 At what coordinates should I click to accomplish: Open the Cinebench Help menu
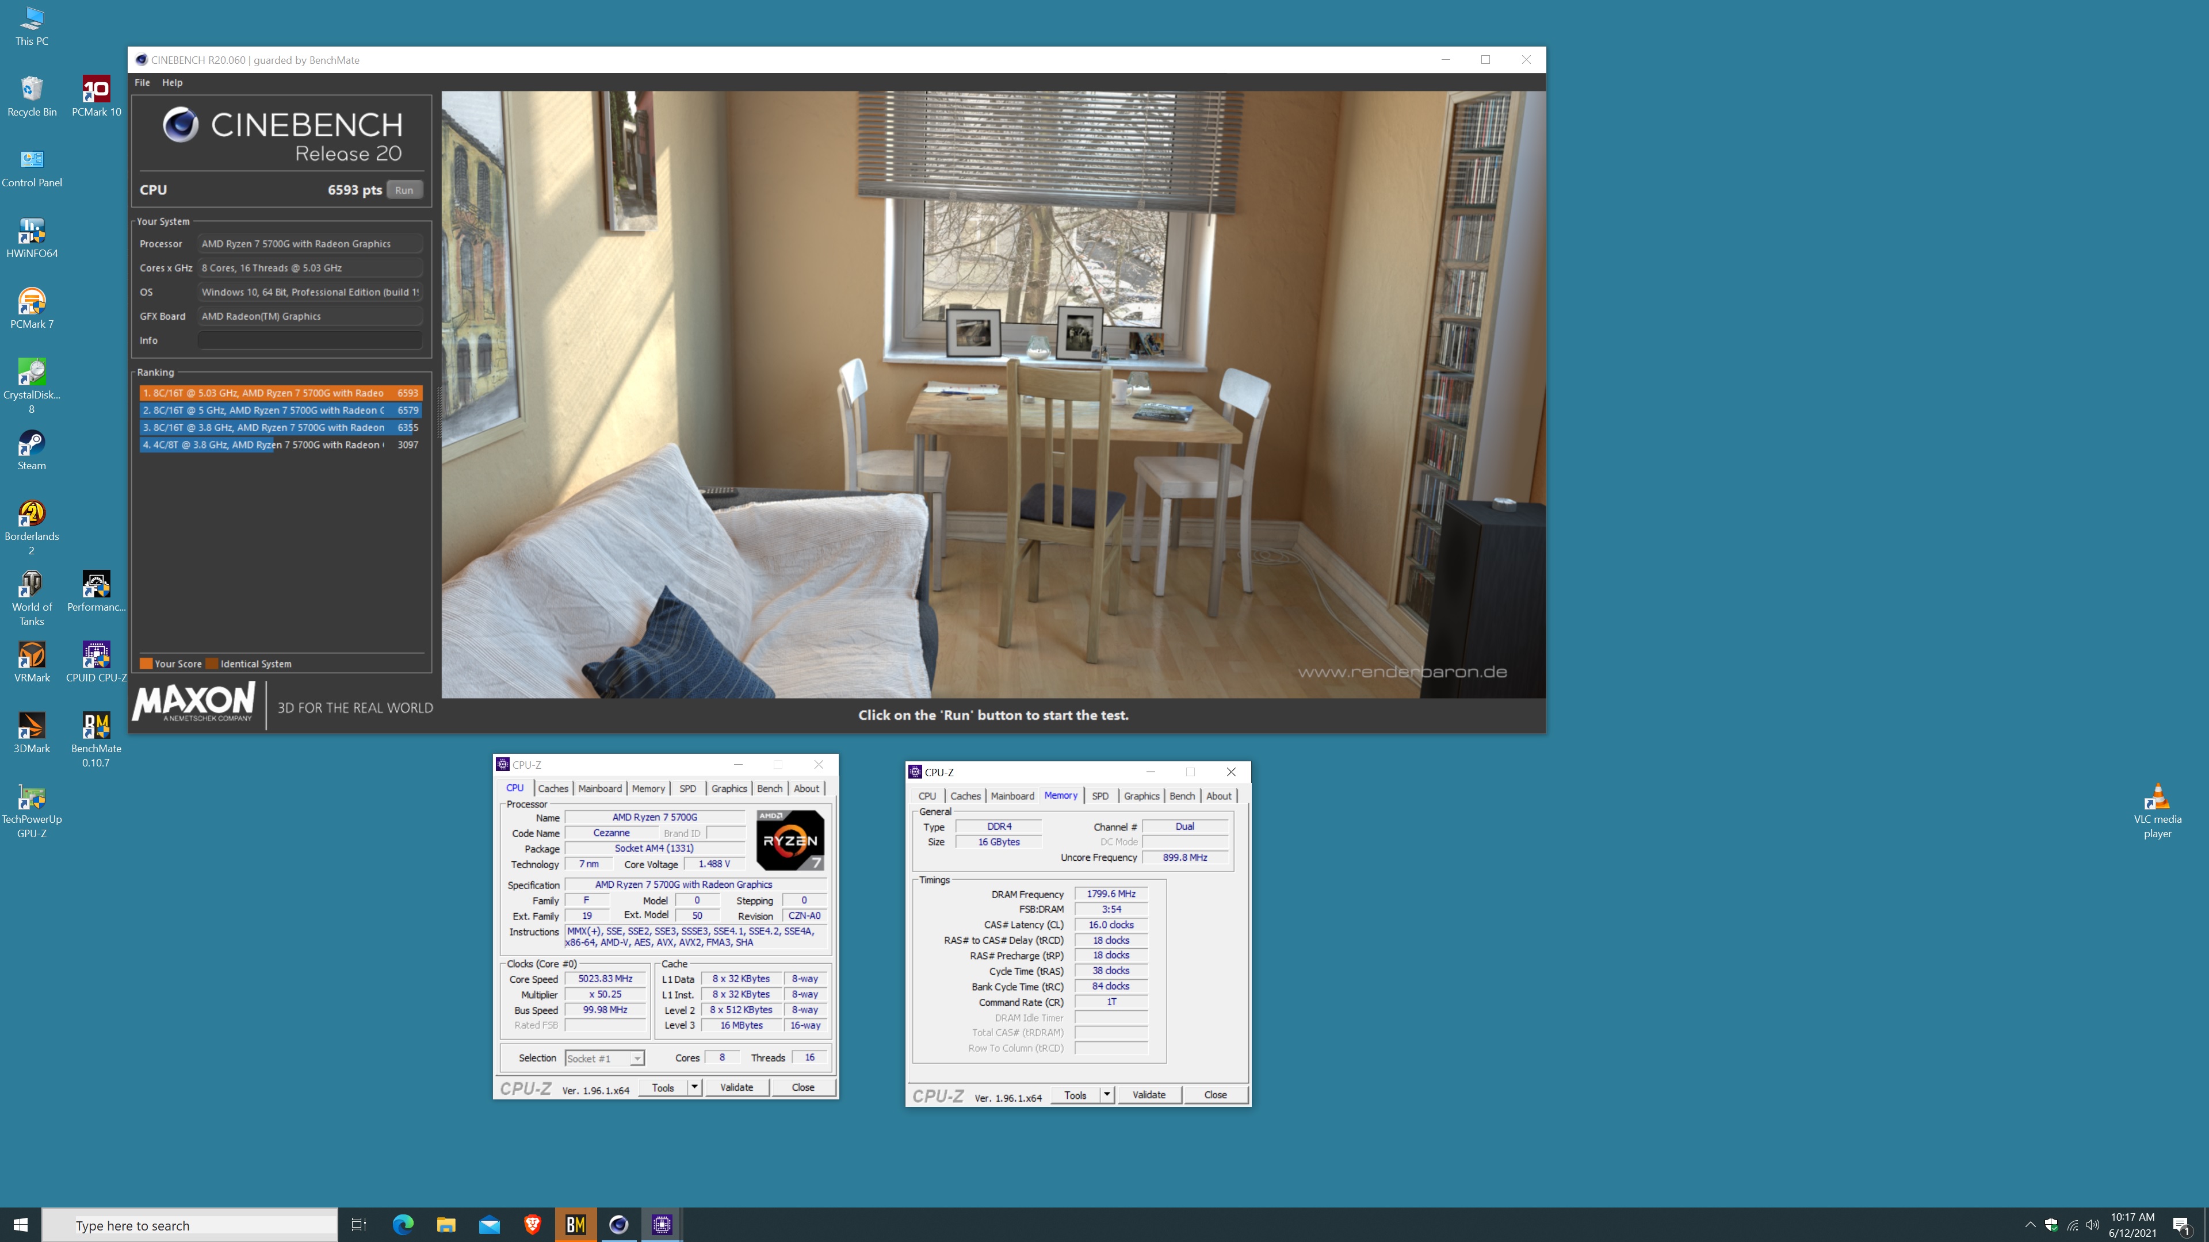pos(173,82)
